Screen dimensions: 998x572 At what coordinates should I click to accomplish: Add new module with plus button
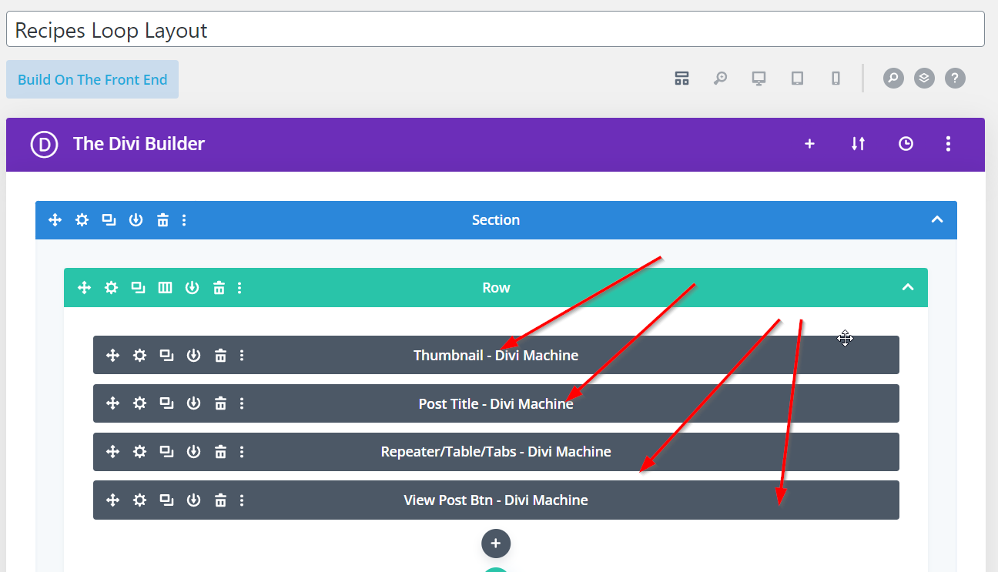click(x=495, y=544)
